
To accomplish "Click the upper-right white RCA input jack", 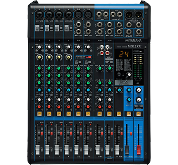I will click(107, 47).
